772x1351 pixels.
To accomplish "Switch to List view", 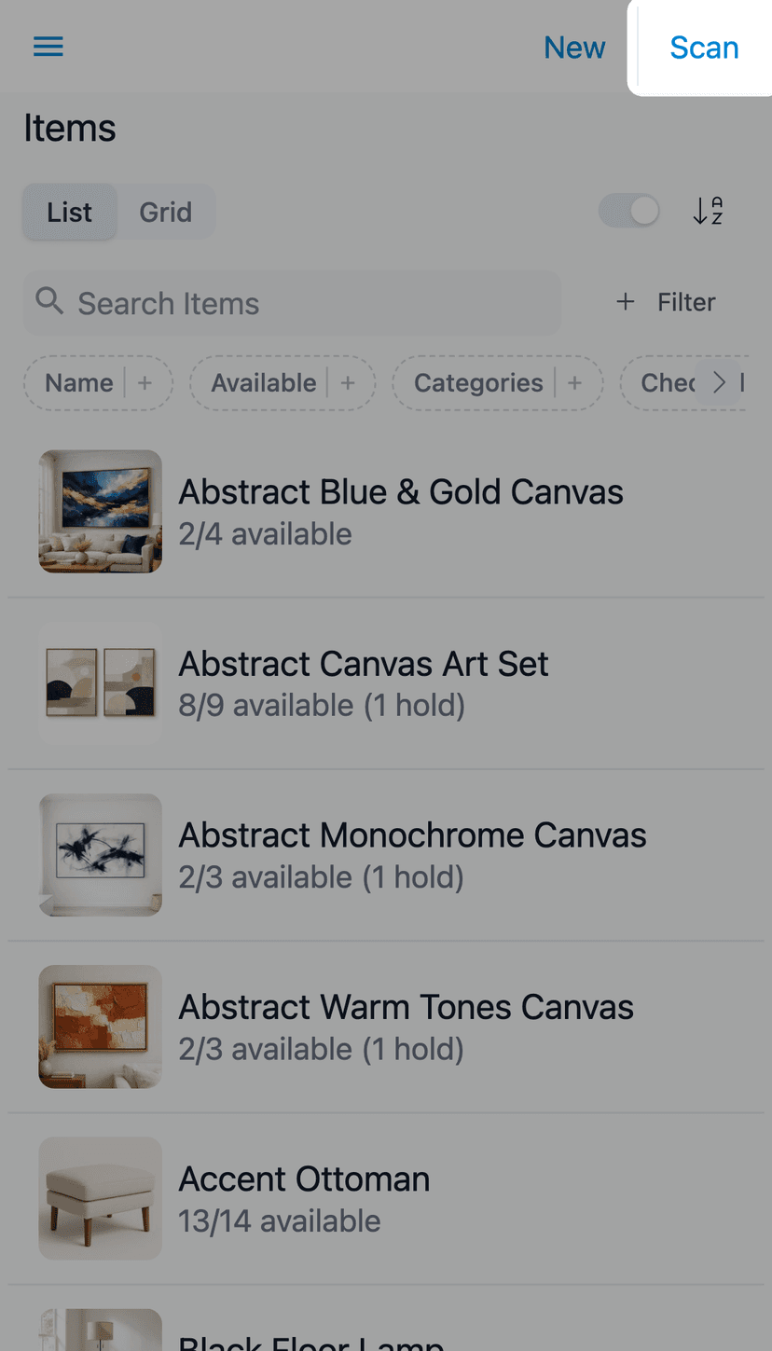I will (x=70, y=212).
